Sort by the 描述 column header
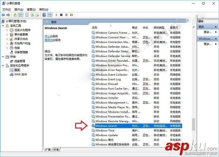Screen dimensions: 219x157 (135, 28)
